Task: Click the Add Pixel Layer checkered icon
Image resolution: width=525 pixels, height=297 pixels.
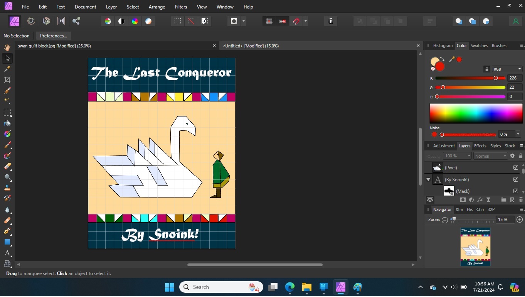Action: coord(512,200)
